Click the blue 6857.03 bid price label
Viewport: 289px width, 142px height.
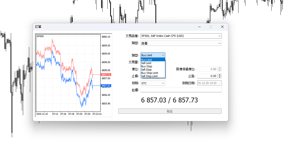(106, 86)
